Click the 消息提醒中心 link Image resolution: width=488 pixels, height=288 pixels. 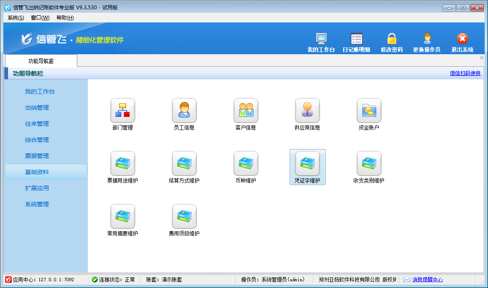coord(427,280)
